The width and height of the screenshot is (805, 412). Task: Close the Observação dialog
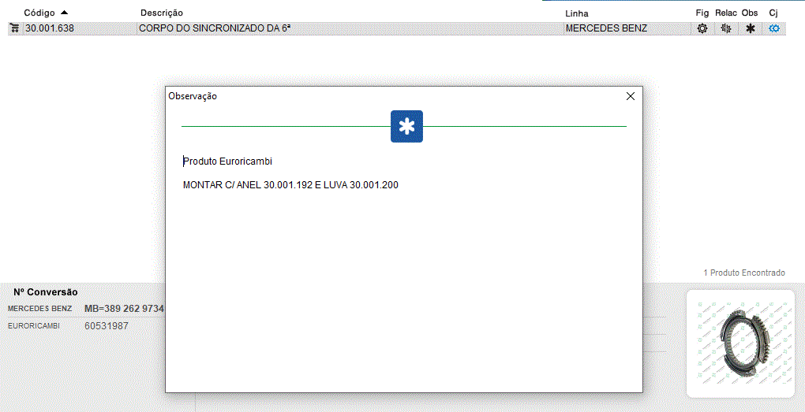630,96
